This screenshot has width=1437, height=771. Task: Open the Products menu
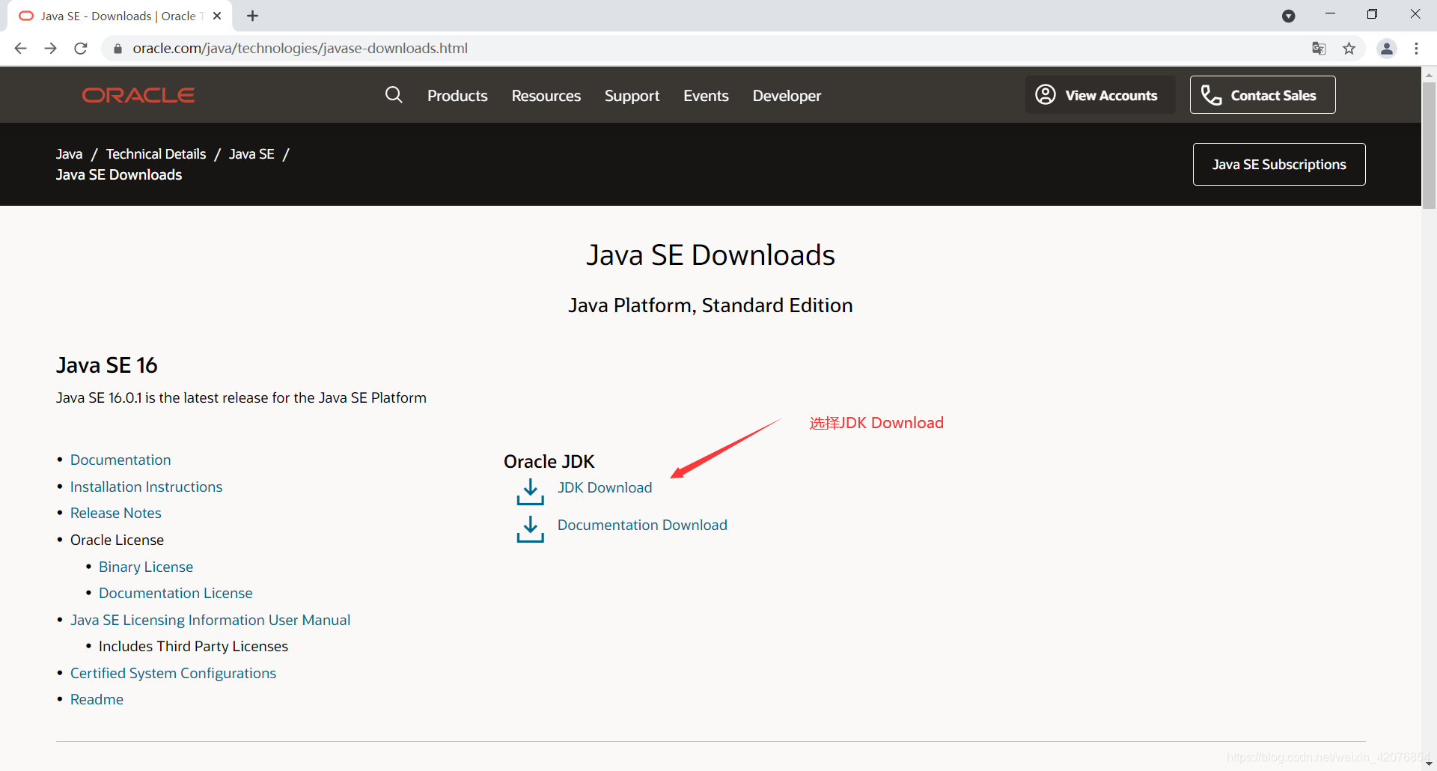457,96
